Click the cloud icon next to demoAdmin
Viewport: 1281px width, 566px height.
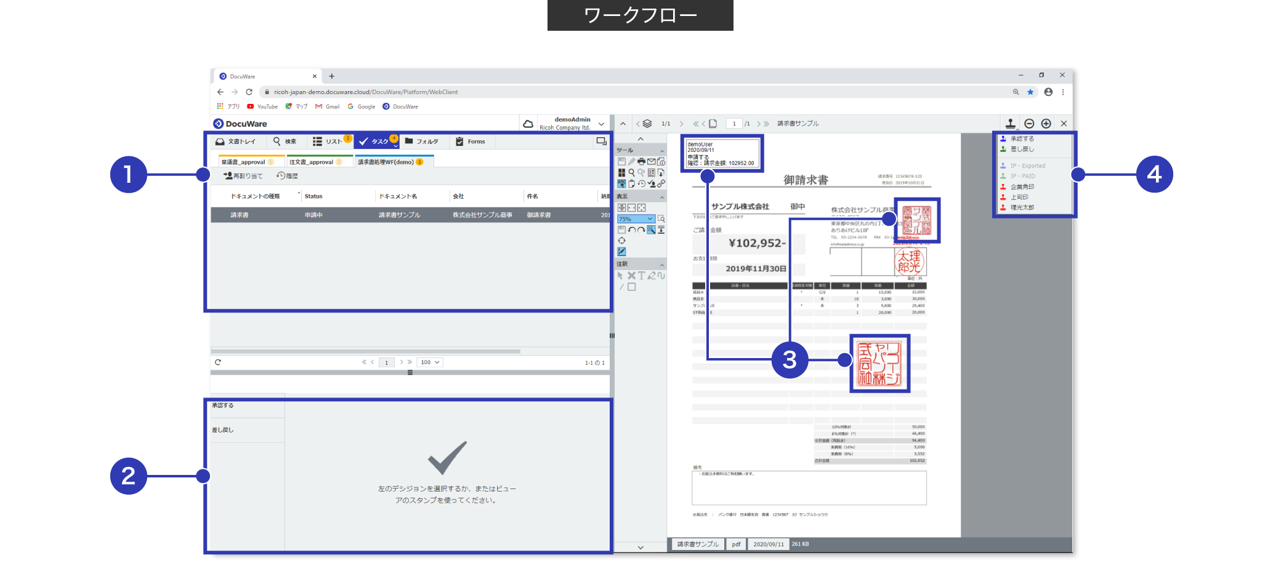[528, 122]
